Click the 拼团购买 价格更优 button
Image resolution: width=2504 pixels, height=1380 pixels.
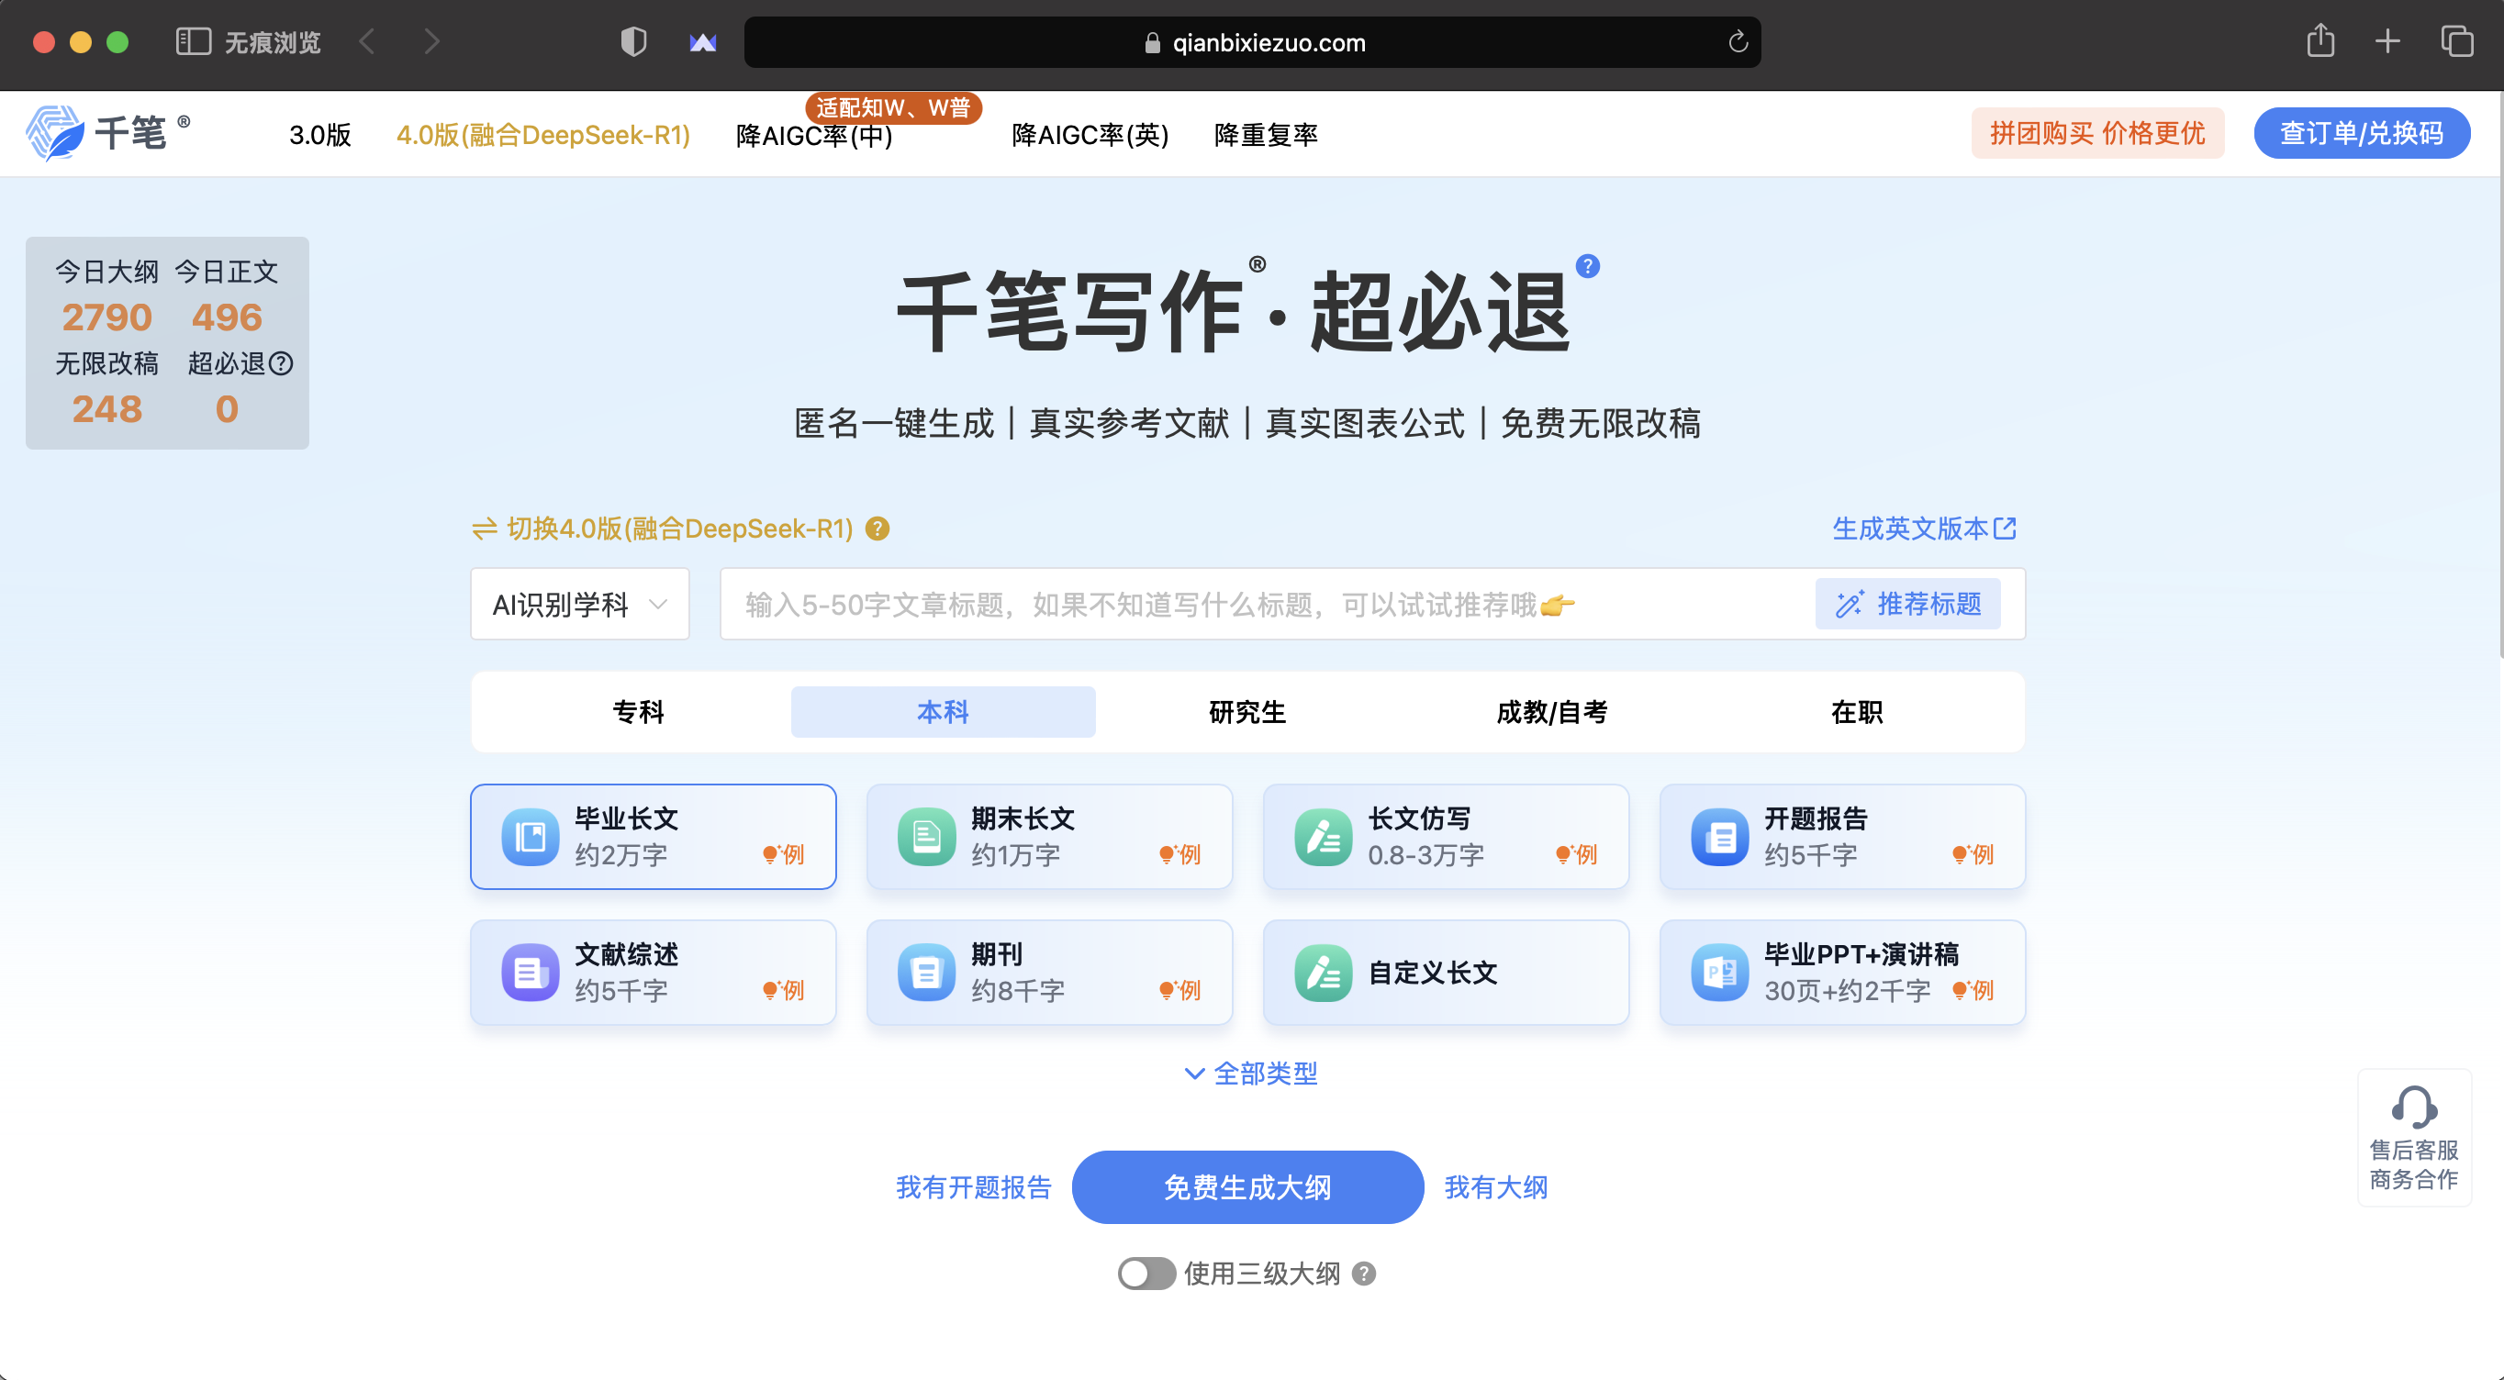click(x=2097, y=133)
